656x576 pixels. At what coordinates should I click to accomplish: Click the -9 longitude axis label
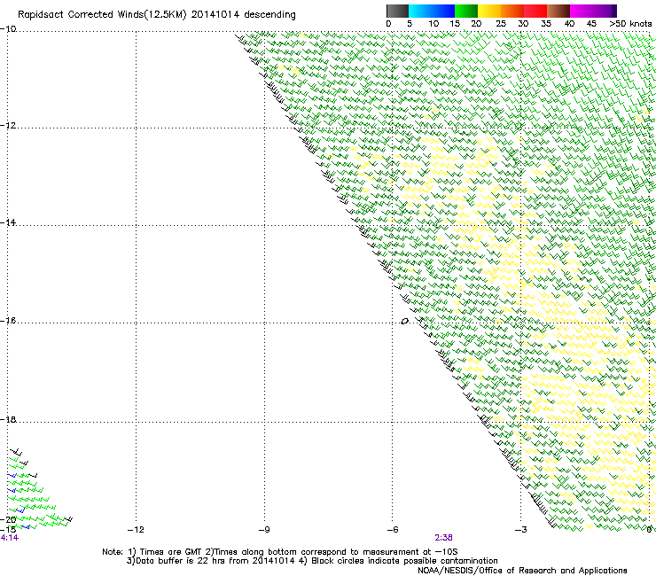[264, 530]
